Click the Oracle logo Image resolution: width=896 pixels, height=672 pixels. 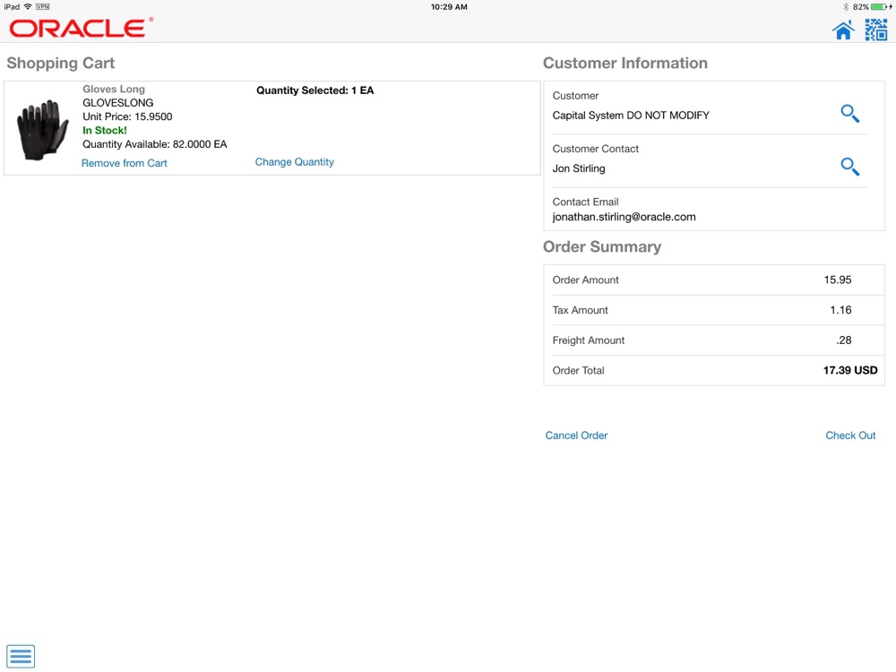81,28
